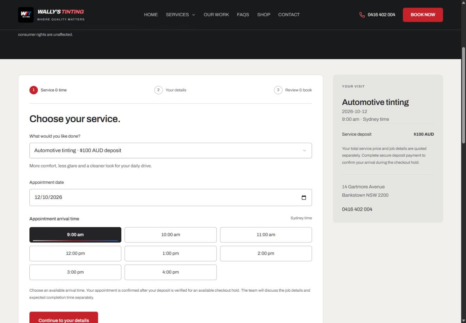Choose the 1:00 pm arrival slot

[x=171, y=254]
